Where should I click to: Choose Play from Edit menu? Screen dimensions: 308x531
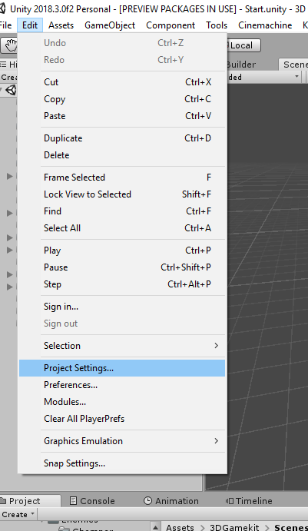(x=122, y=251)
